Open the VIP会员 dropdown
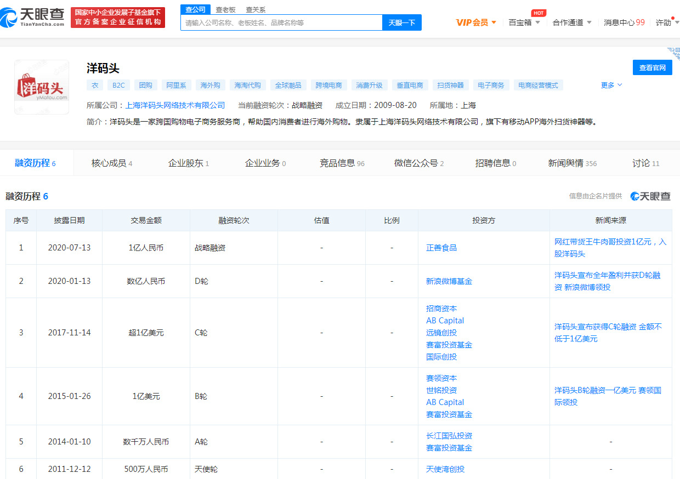 [476, 22]
